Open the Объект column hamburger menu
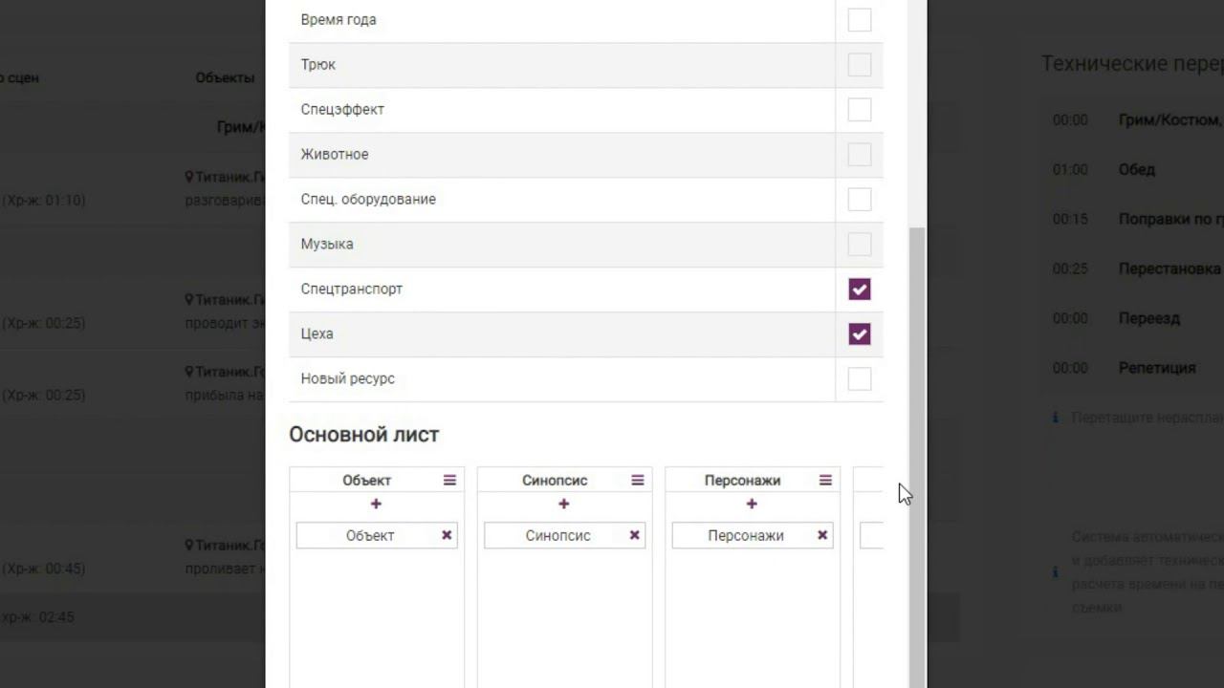This screenshot has width=1224, height=688. [449, 481]
